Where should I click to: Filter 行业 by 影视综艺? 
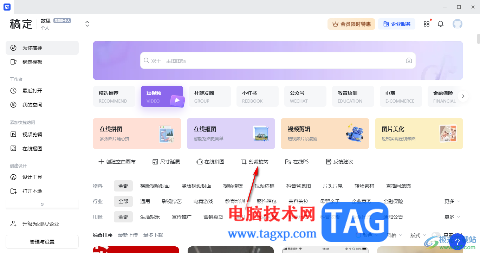172,201
